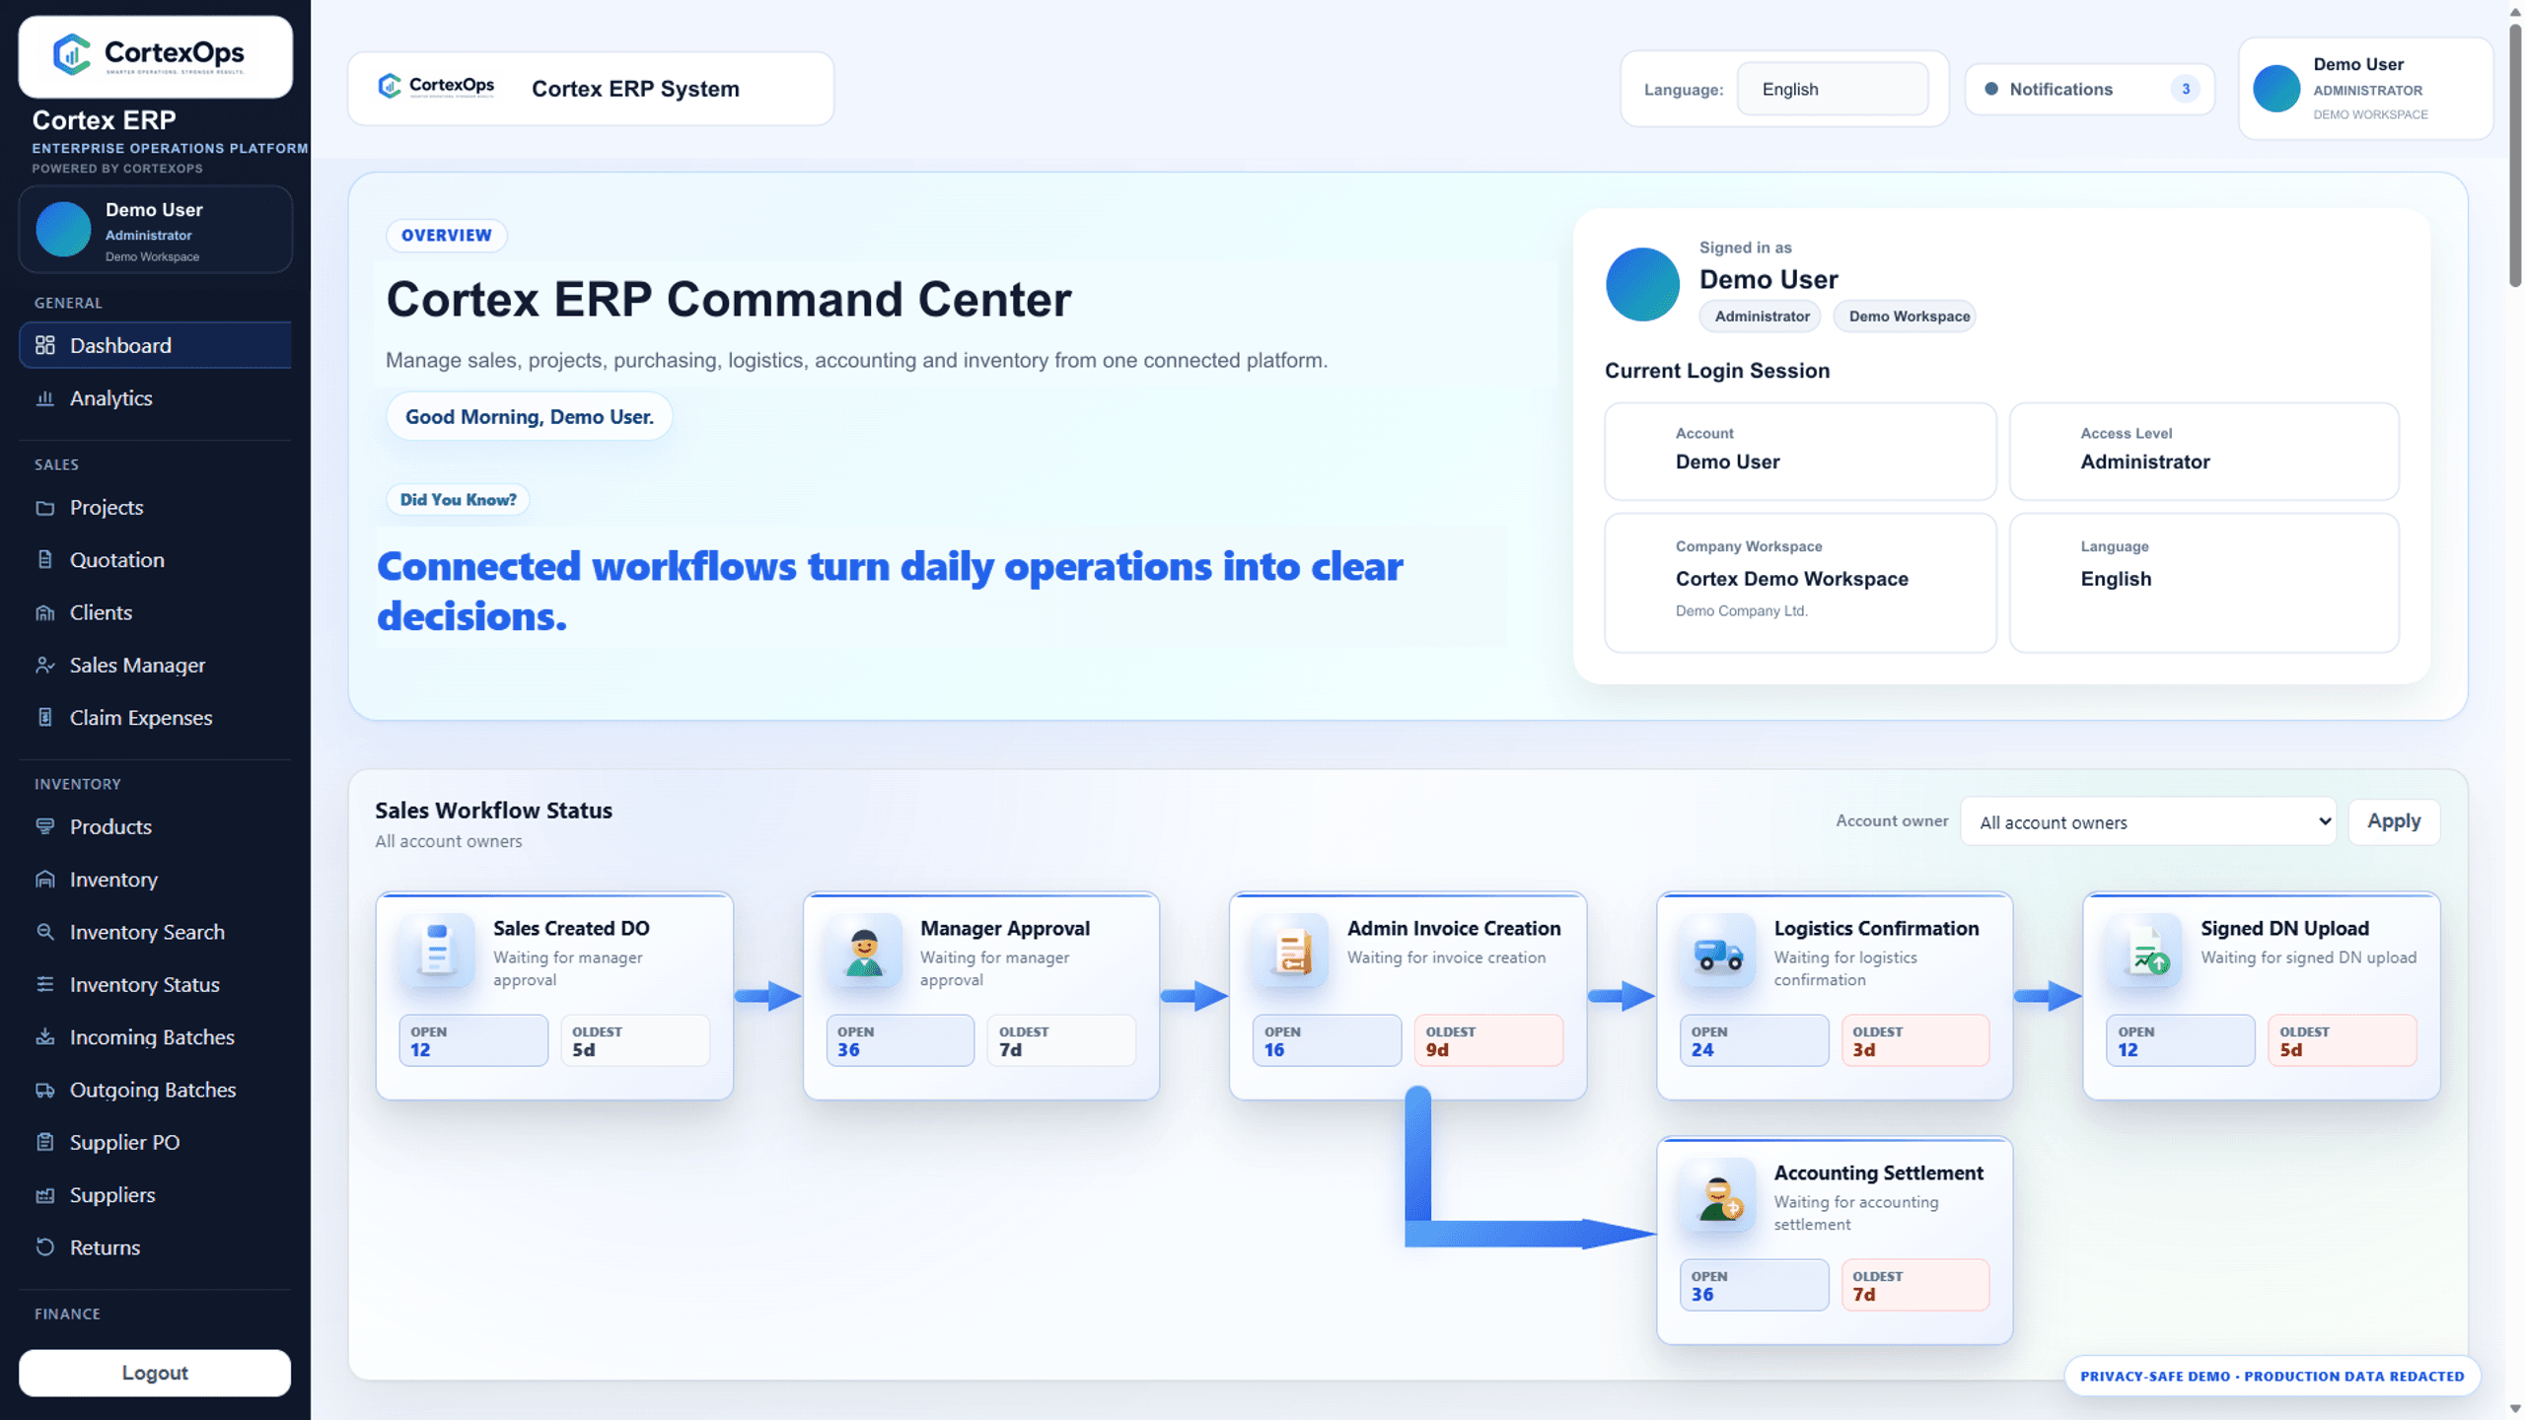Viewport: 2525px width, 1420px height.
Task: Click the Projects folder icon
Action: click(45, 508)
